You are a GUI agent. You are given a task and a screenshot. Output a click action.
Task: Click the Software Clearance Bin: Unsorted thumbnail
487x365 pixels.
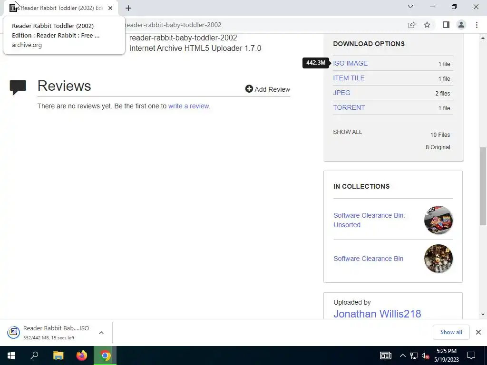tap(438, 220)
